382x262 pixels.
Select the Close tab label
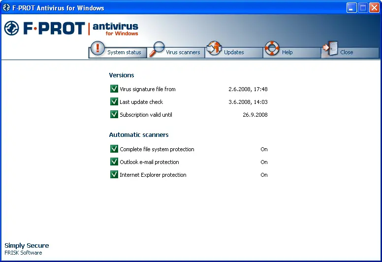coord(347,52)
